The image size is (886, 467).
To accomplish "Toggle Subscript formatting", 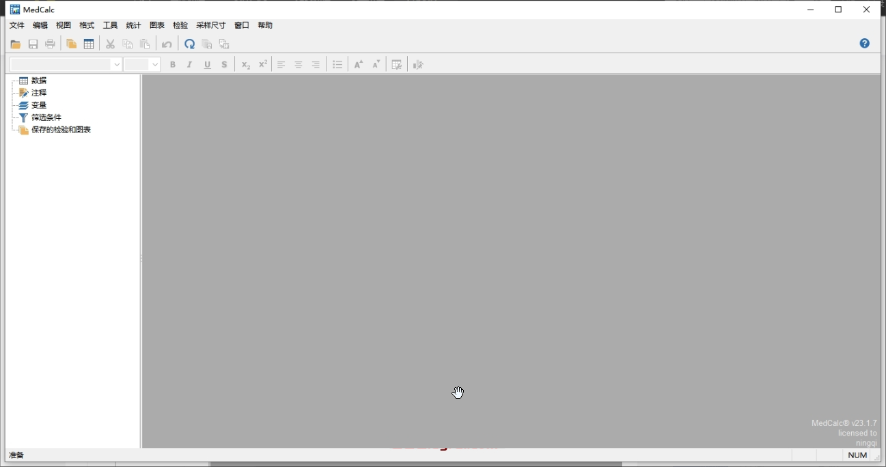I will click(246, 65).
